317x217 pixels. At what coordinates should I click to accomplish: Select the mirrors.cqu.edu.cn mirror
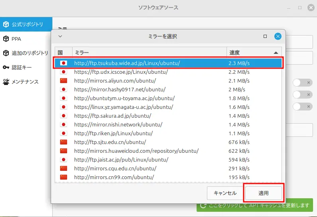click(x=168, y=168)
